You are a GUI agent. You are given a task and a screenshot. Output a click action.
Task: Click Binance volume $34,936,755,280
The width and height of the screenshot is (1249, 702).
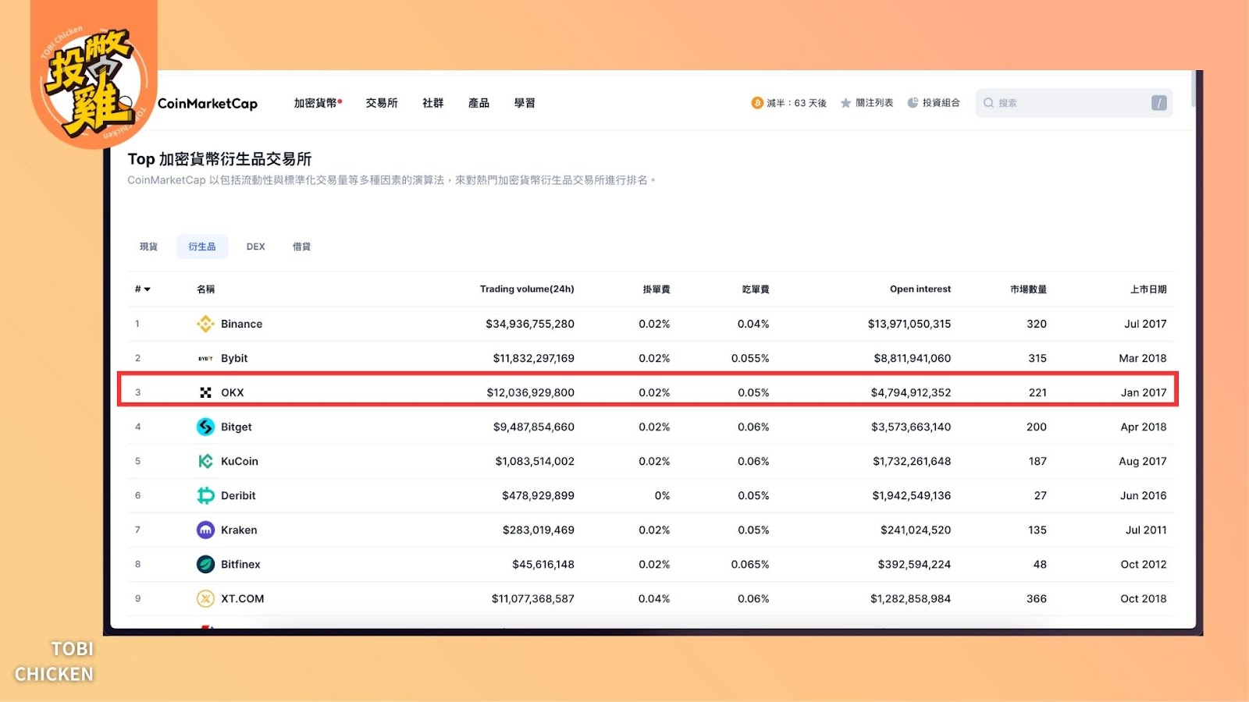[x=530, y=324]
